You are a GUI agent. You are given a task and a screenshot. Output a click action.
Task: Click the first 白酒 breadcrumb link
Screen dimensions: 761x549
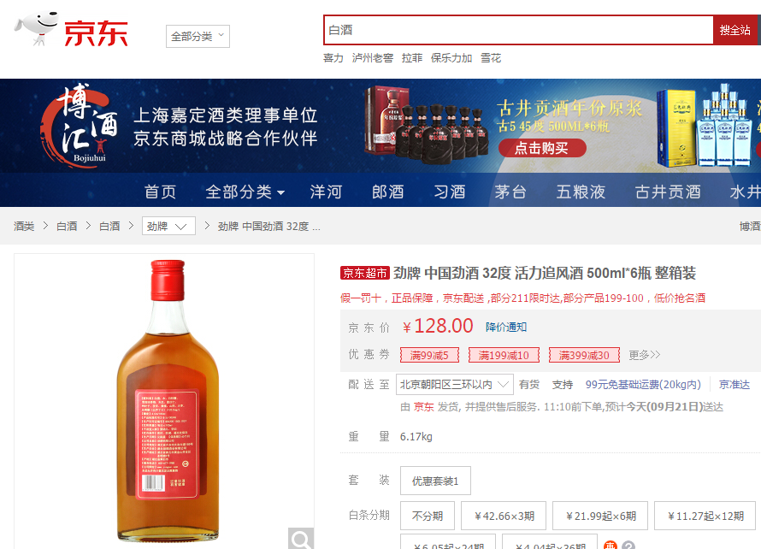(x=67, y=227)
